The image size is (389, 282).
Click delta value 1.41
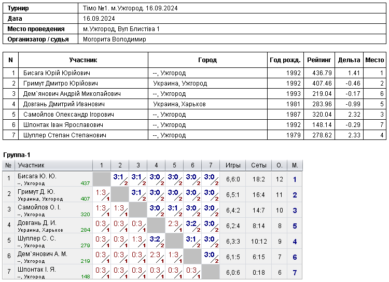click(x=354, y=73)
